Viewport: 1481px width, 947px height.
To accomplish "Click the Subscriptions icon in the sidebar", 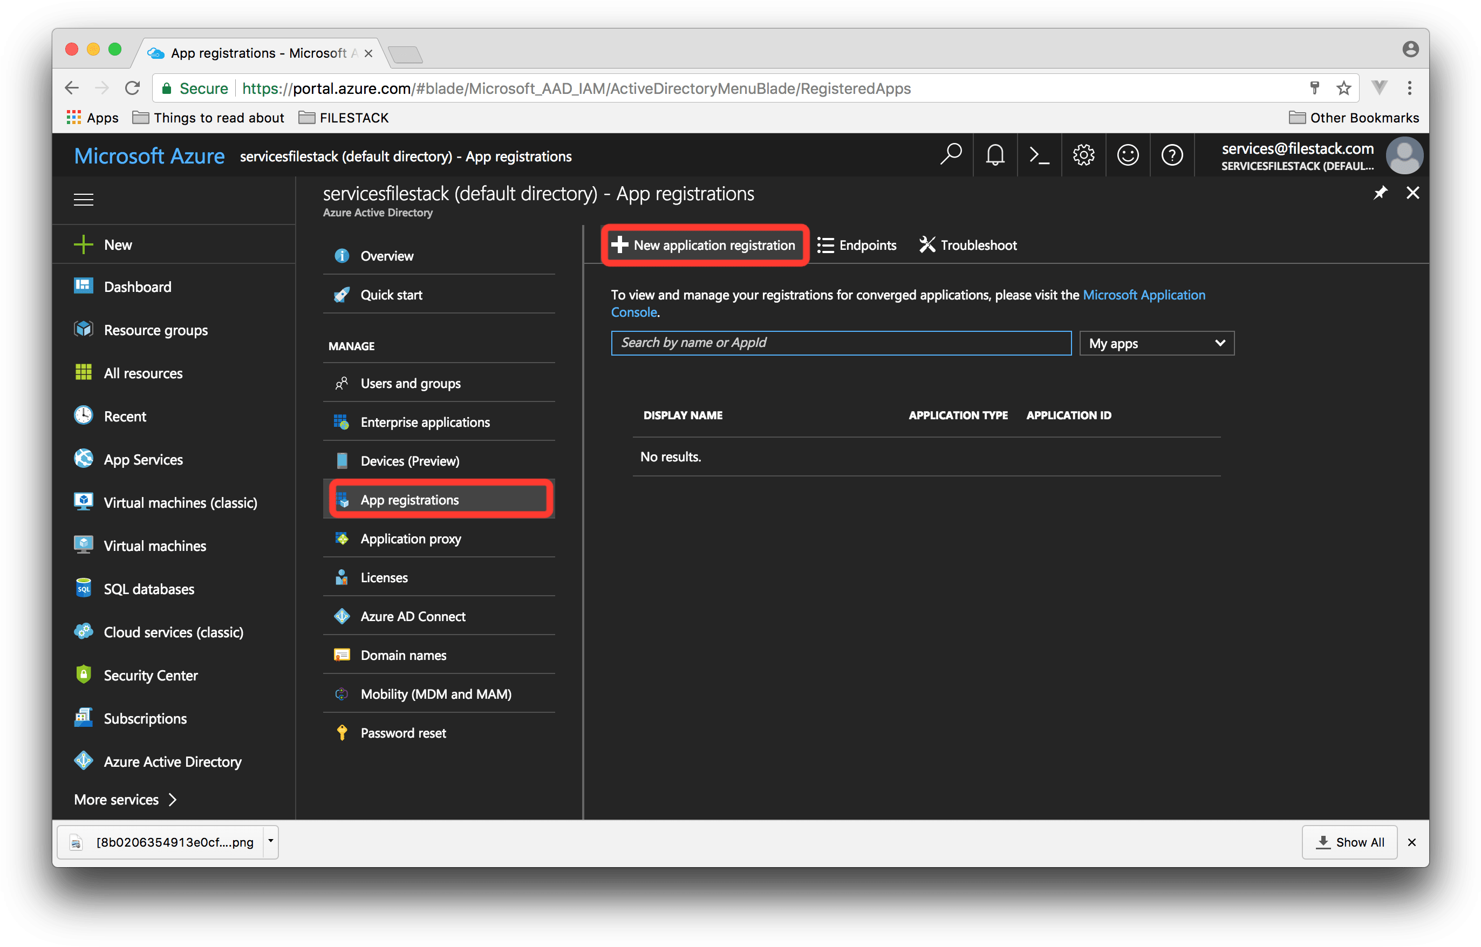I will click(x=83, y=718).
